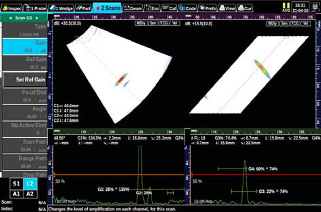Select the highlighted Gain parameter field

point(24,47)
